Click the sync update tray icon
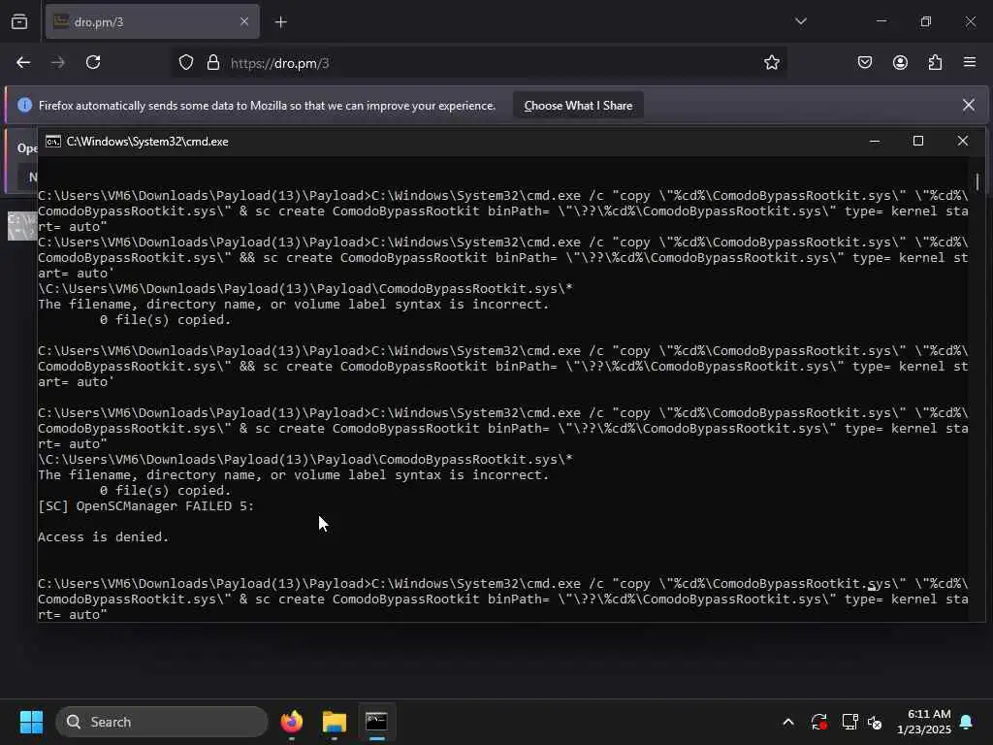The width and height of the screenshot is (993, 745). (818, 722)
